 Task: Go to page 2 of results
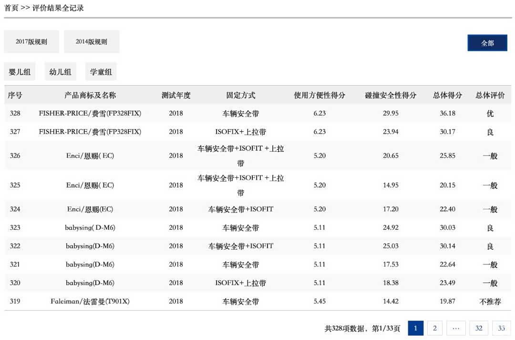point(434,328)
